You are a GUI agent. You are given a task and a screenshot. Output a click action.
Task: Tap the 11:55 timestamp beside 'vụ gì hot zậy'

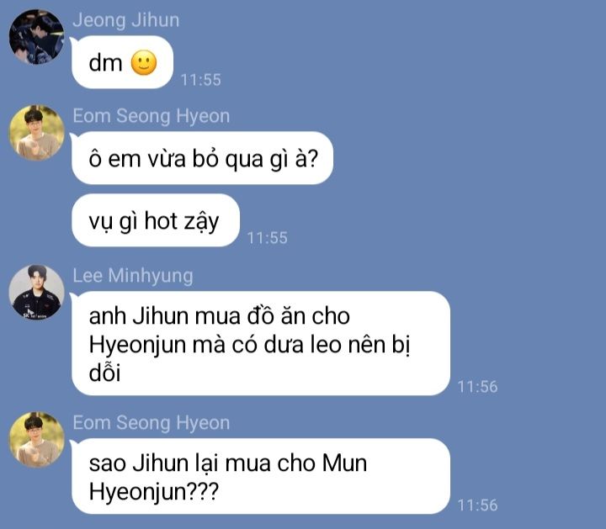(x=267, y=238)
